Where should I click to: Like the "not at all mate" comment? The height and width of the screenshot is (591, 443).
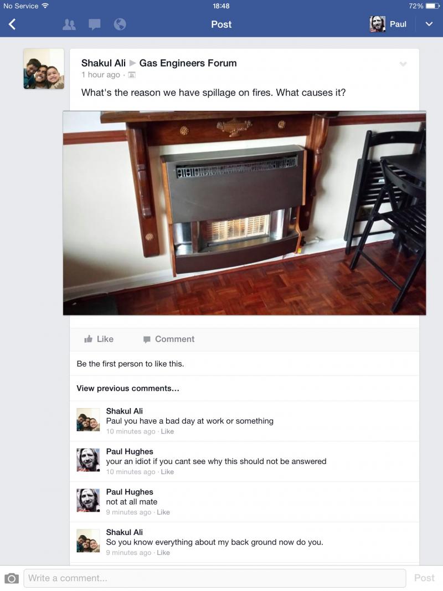(x=163, y=512)
